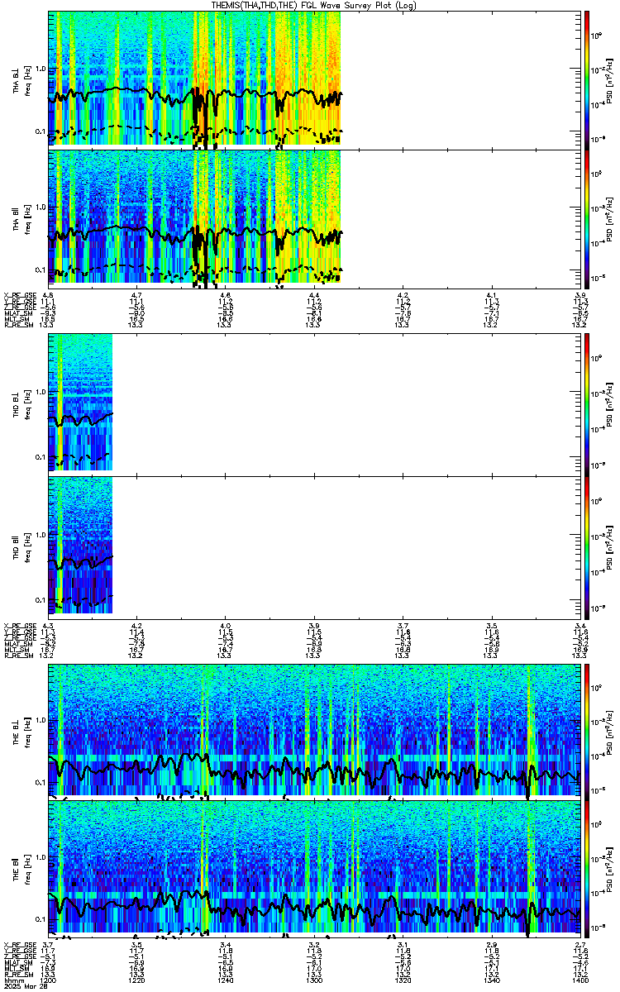Click the color bar beside the THA B-parallel panel
This screenshot has width=620, height=992.
click(x=587, y=217)
